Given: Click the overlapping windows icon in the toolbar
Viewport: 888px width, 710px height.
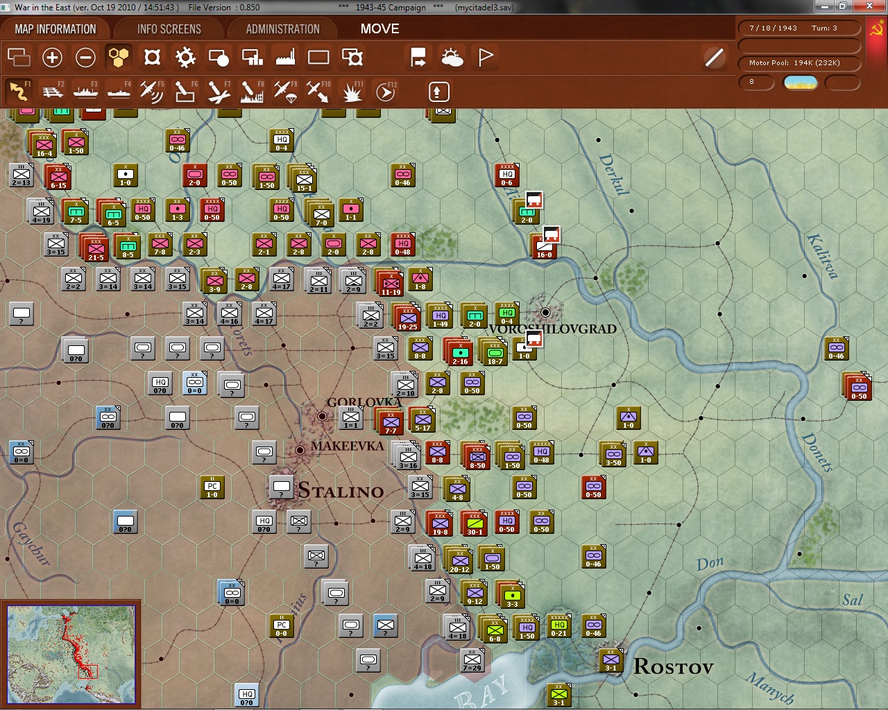Looking at the screenshot, I should click(x=19, y=58).
